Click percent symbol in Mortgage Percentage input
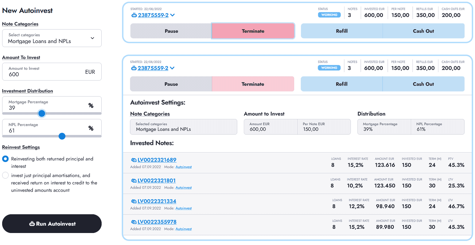 (x=91, y=105)
